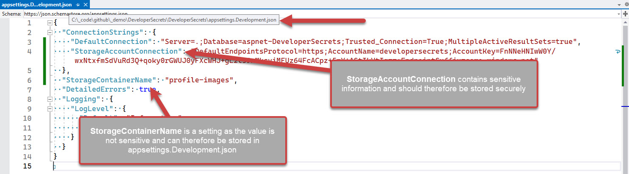This screenshot has height=174, width=629.
Task: Open the document tabs overflow dropdown
Action: 619,4
